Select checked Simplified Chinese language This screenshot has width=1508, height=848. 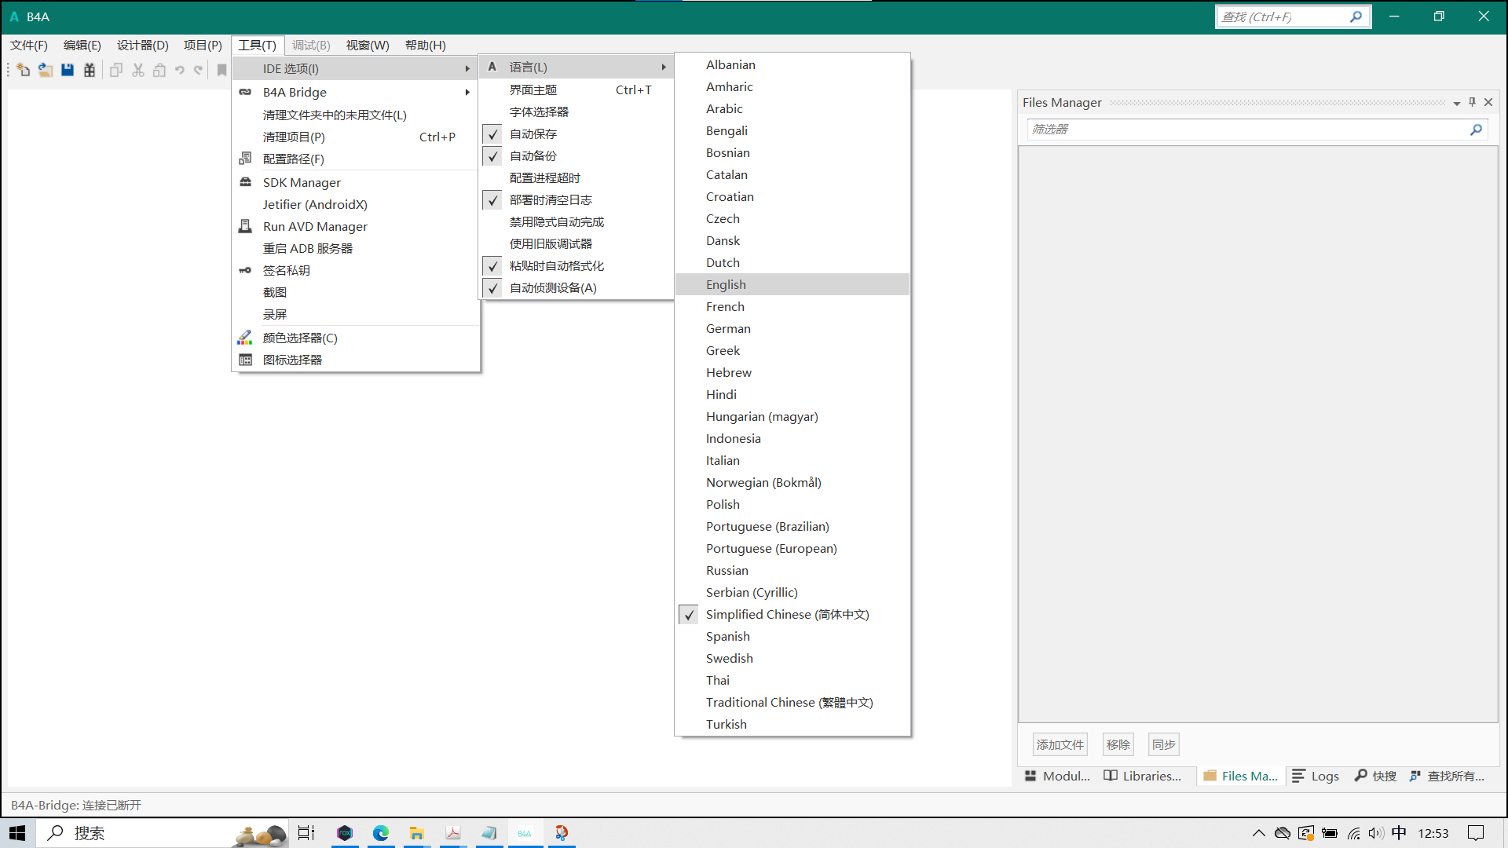(x=792, y=615)
